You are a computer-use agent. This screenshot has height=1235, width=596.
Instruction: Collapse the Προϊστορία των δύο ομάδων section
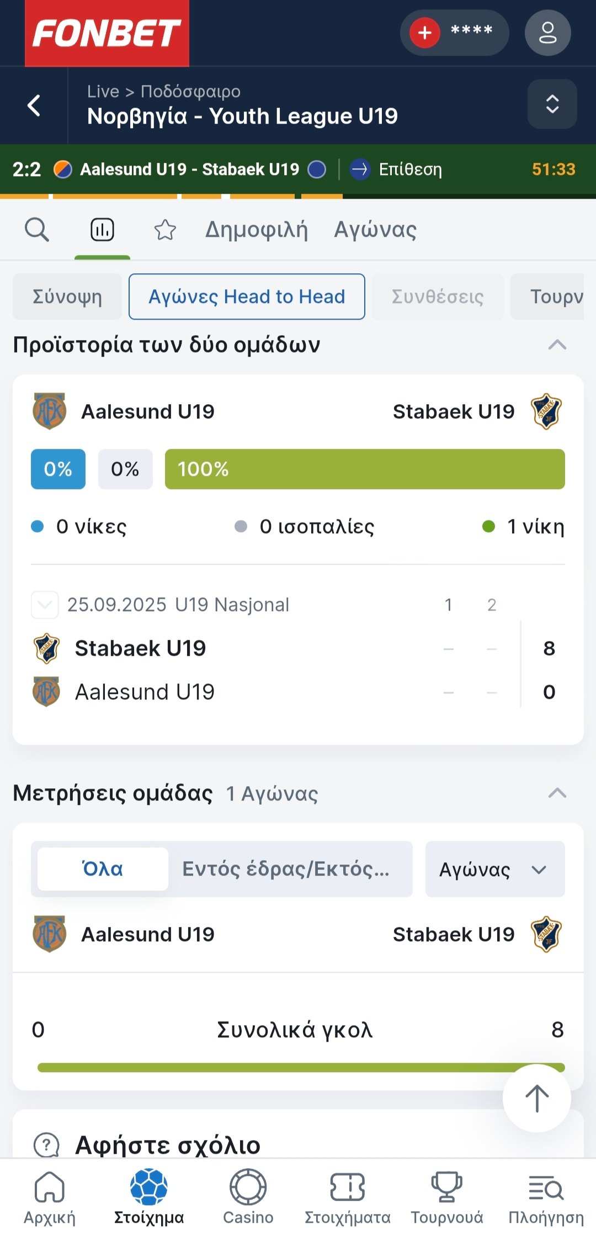(557, 345)
